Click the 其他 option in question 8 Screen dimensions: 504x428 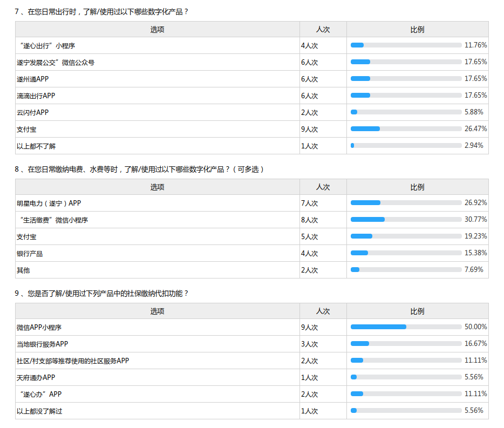pyautogui.click(x=23, y=270)
